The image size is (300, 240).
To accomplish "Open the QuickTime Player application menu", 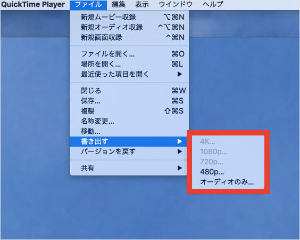I will (x=33, y=5).
